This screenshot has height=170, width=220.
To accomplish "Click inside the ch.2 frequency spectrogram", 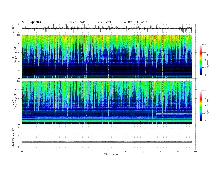I will pos(107,103).
